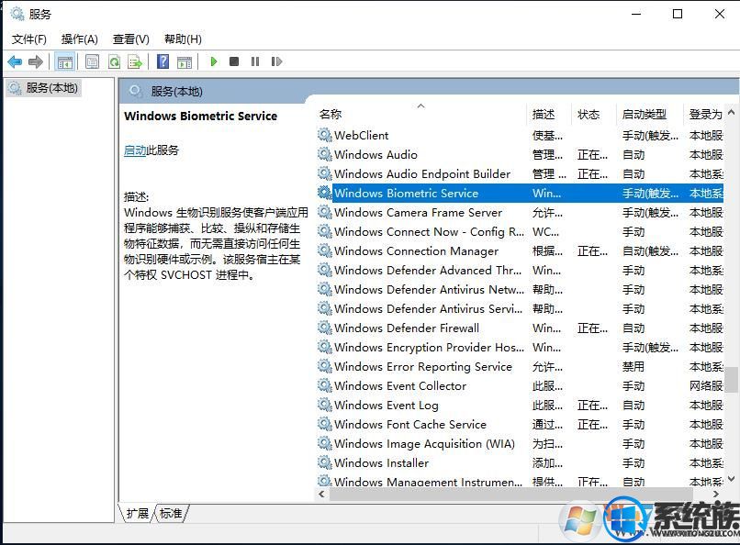
Task: Select Windows Event Collector row
Action: (520, 386)
